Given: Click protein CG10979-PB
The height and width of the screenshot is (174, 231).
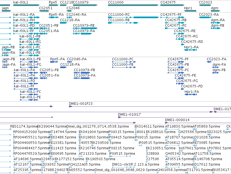Looking at the screenshot, I should 82,73.
